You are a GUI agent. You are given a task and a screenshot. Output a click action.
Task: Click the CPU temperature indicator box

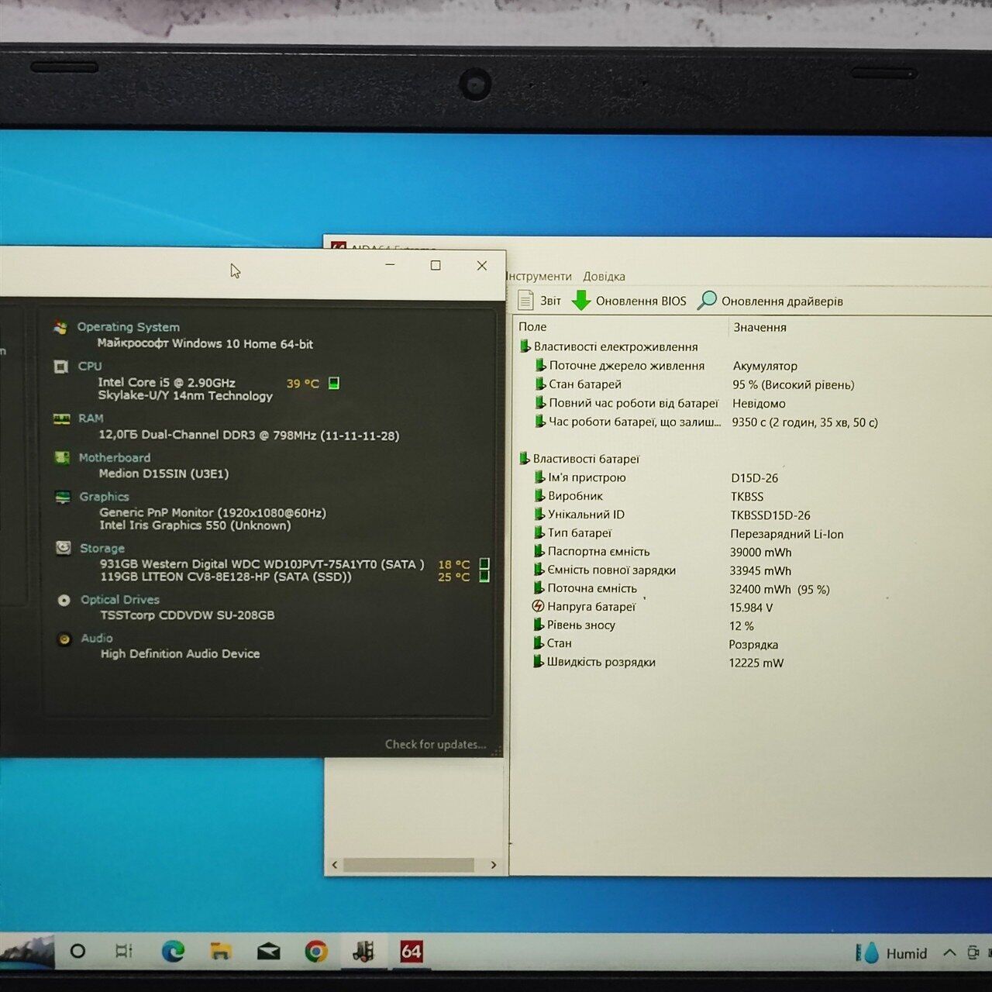(x=334, y=383)
